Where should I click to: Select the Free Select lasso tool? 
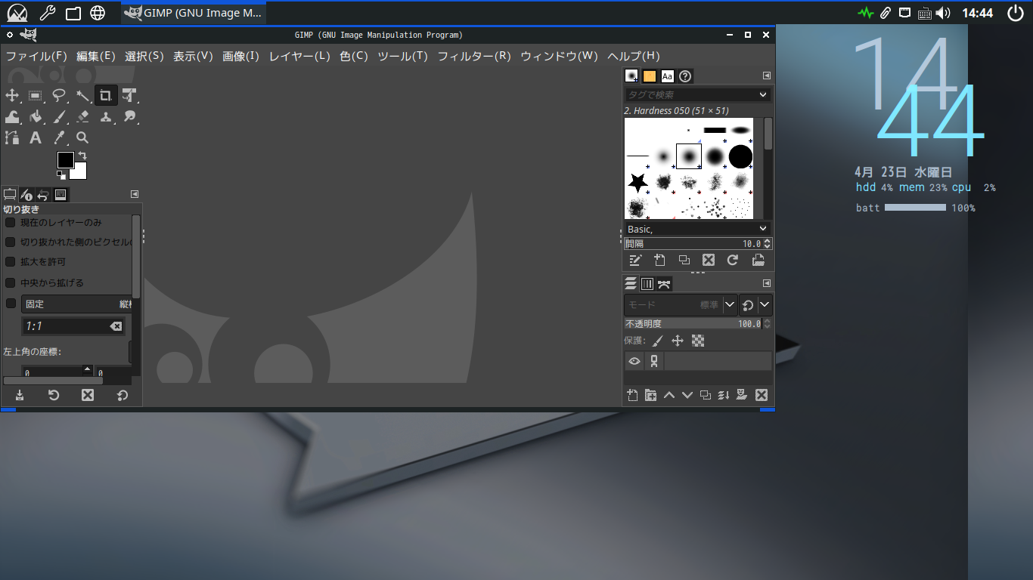(59, 95)
